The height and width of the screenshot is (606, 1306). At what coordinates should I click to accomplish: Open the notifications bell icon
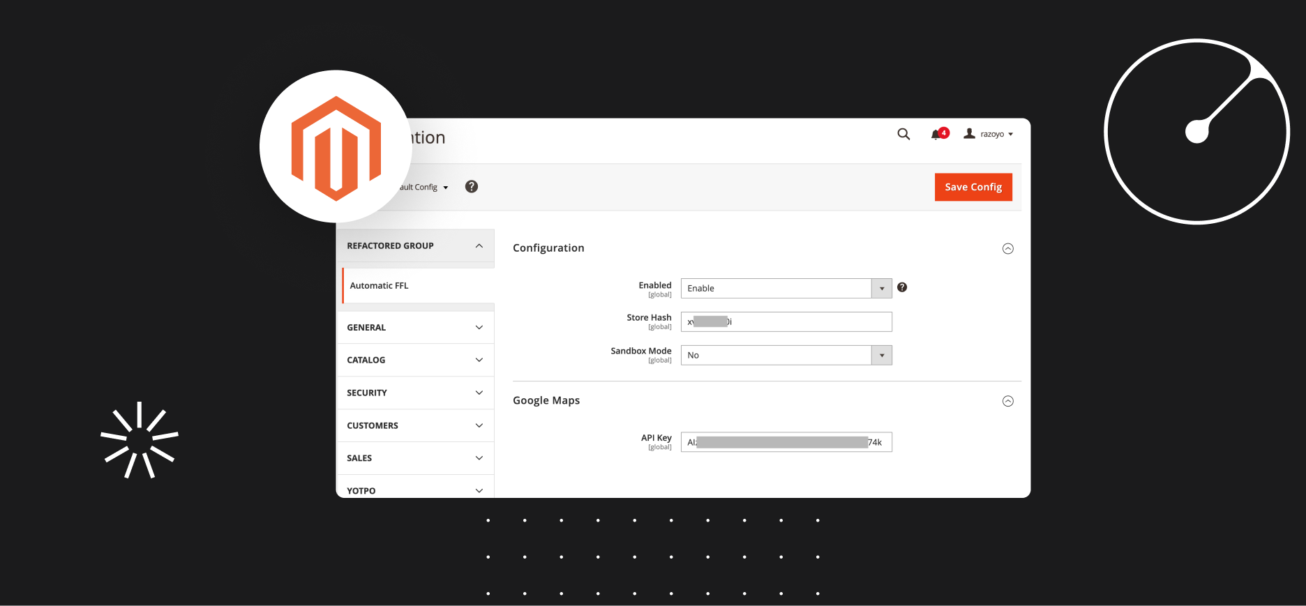(939, 134)
